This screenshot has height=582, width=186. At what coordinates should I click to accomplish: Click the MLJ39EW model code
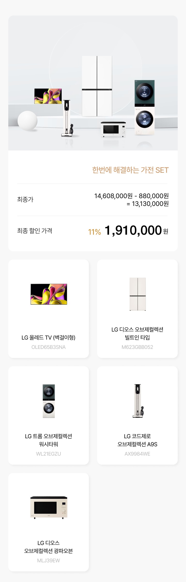point(49,561)
